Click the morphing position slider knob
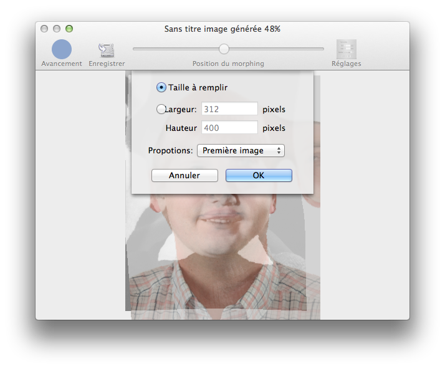 (x=224, y=49)
